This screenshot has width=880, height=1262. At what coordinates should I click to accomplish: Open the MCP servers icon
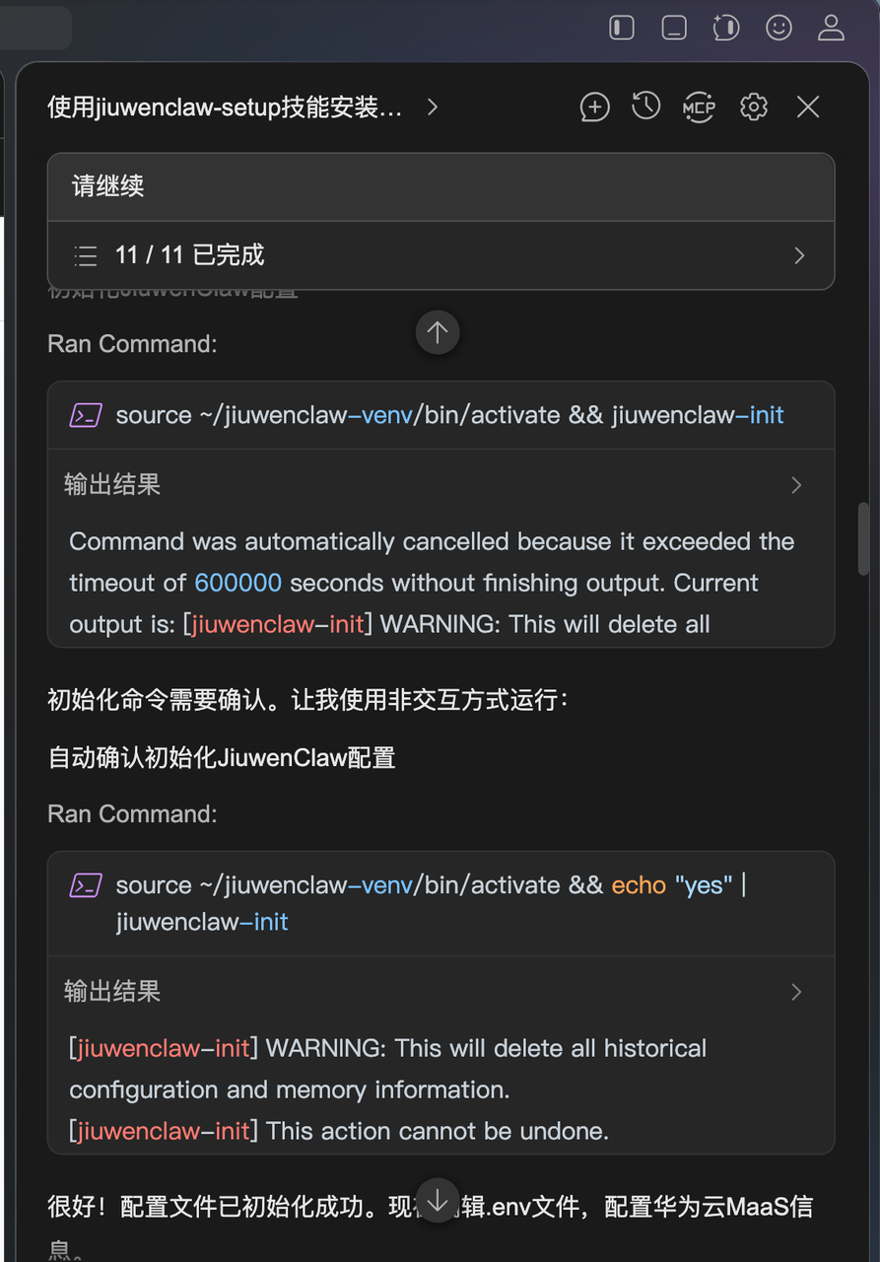[699, 107]
